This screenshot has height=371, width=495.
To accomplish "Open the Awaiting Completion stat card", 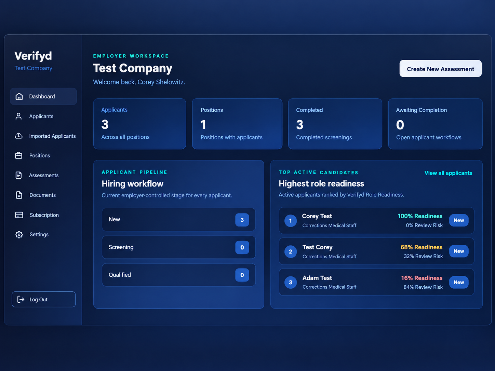I will tap(435, 124).
